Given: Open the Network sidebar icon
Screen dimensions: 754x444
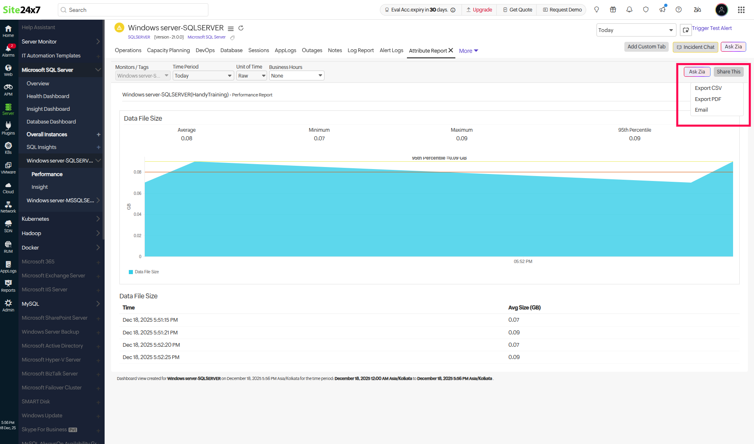Looking at the screenshot, I should [8, 207].
